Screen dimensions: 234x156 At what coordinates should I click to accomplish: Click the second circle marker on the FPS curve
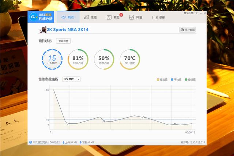[x=104, y=121]
